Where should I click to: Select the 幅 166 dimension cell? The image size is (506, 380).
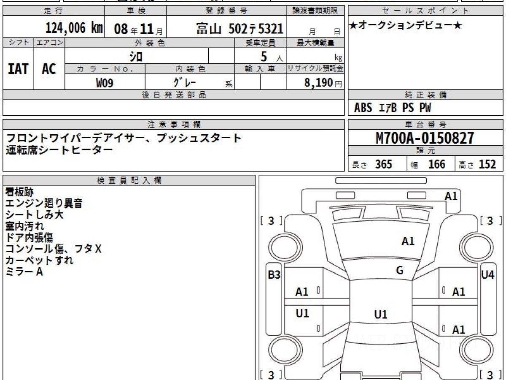431,164
